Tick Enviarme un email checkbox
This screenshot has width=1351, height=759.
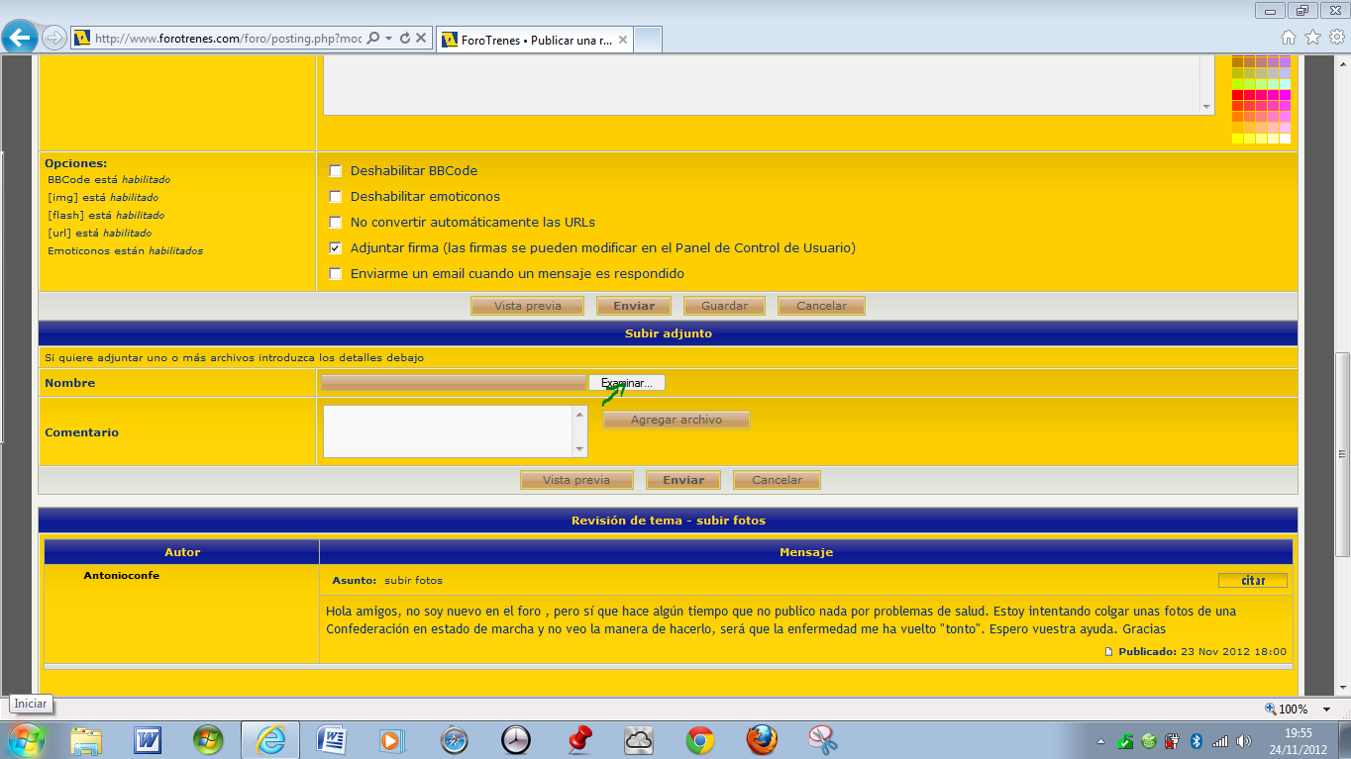point(336,274)
